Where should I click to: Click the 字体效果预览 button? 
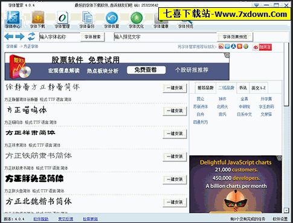click(235, 37)
